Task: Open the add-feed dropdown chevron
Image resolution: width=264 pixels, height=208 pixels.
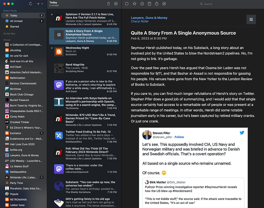Action: click(x=42, y=4)
